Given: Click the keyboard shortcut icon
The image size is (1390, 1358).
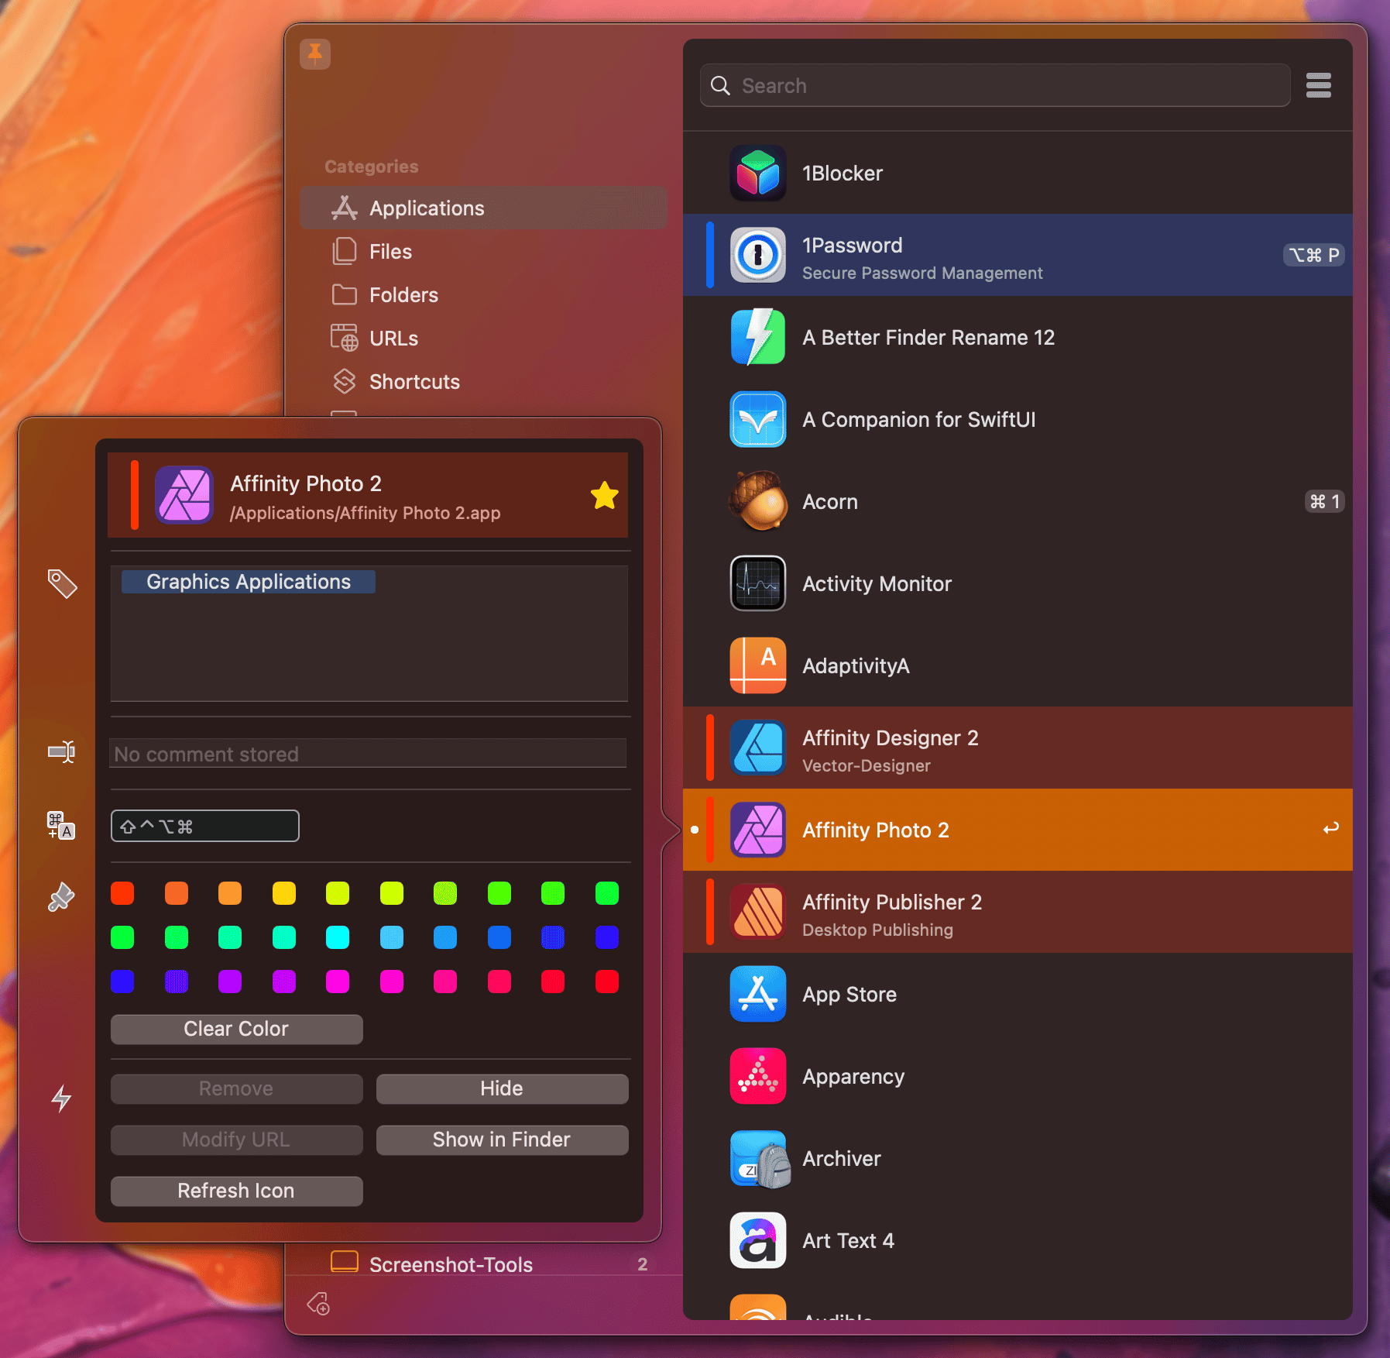Looking at the screenshot, I should (x=61, y=826).
